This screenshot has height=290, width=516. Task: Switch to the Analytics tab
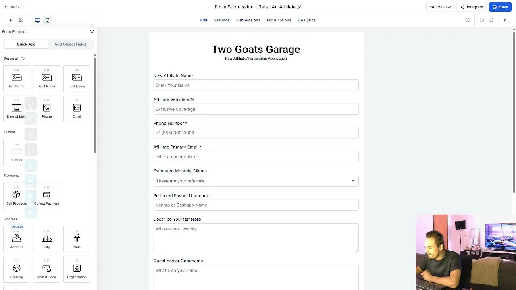tap(307, 20)
